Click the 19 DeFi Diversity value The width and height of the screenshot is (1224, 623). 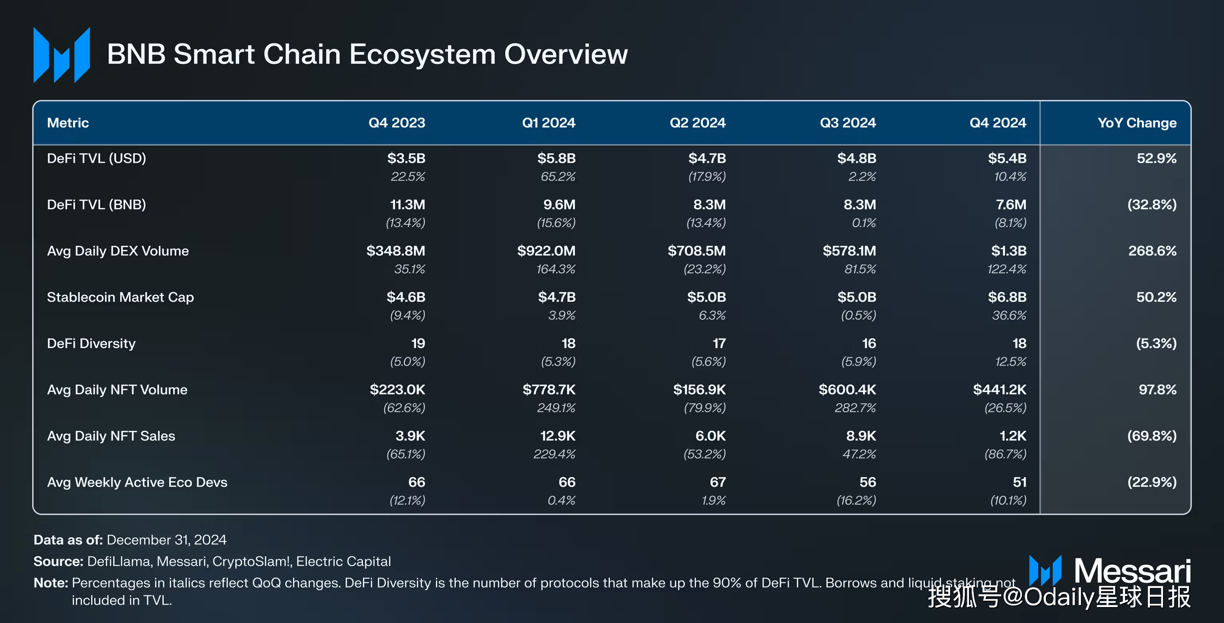(x=418, y=343)
